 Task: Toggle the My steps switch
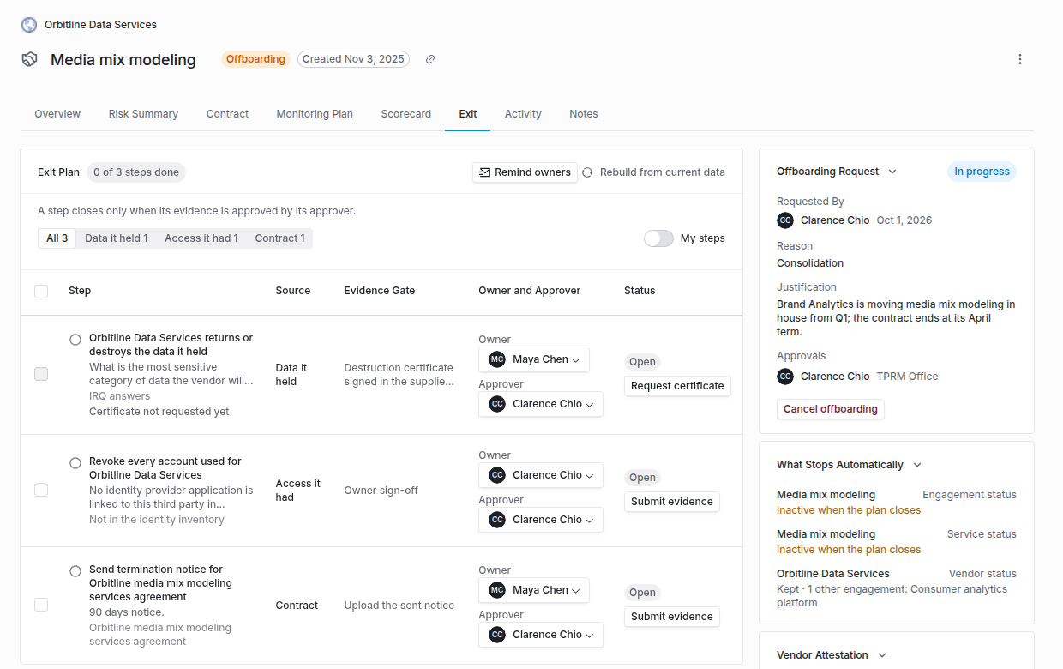pos(658,238)
